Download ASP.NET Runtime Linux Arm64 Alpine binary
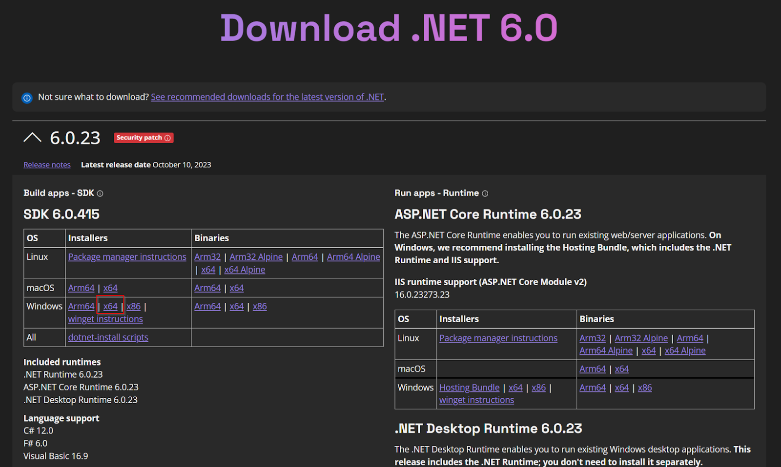This screenshot has width=781, height=467. click(606, 350)
